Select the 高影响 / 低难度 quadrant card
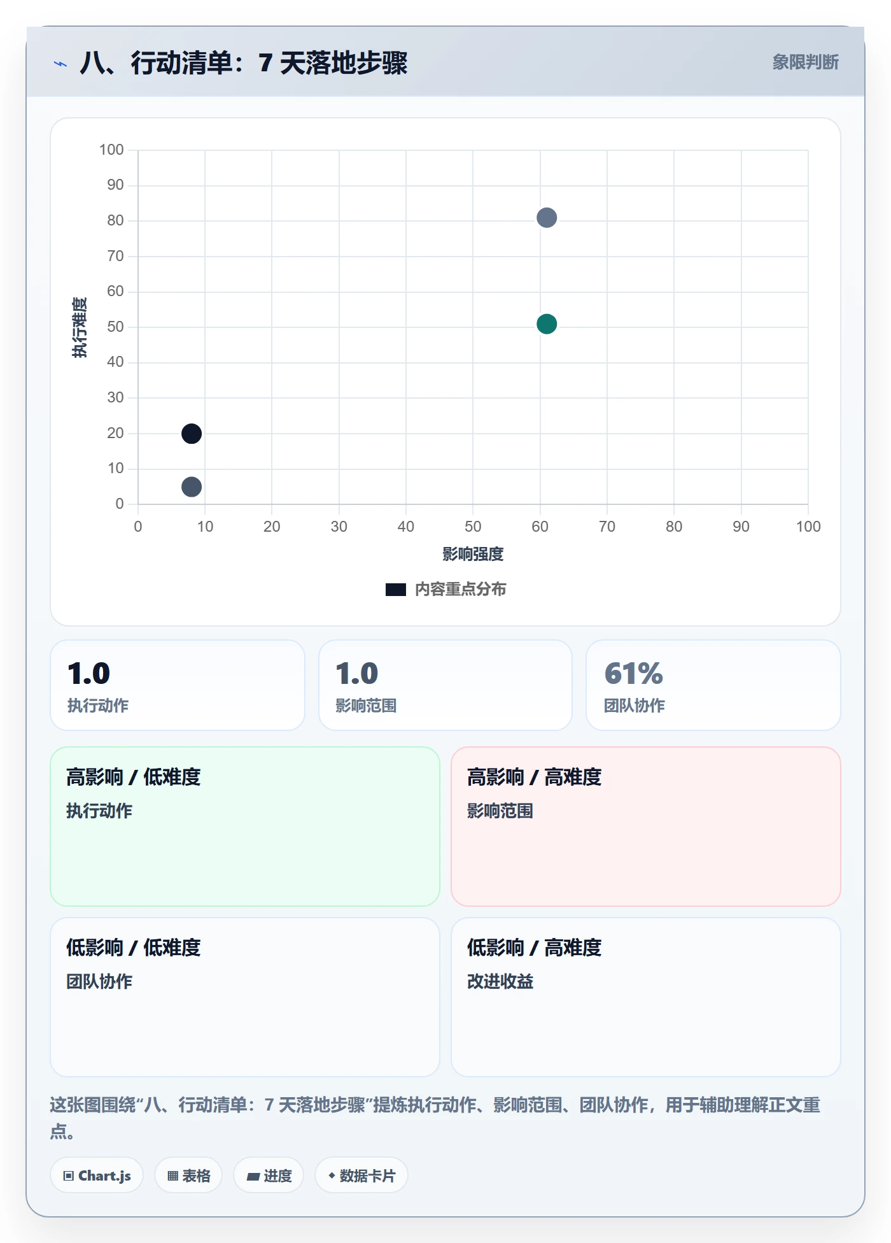Image resolution: width=891 pixels, height=1243 pixels. 245,827
